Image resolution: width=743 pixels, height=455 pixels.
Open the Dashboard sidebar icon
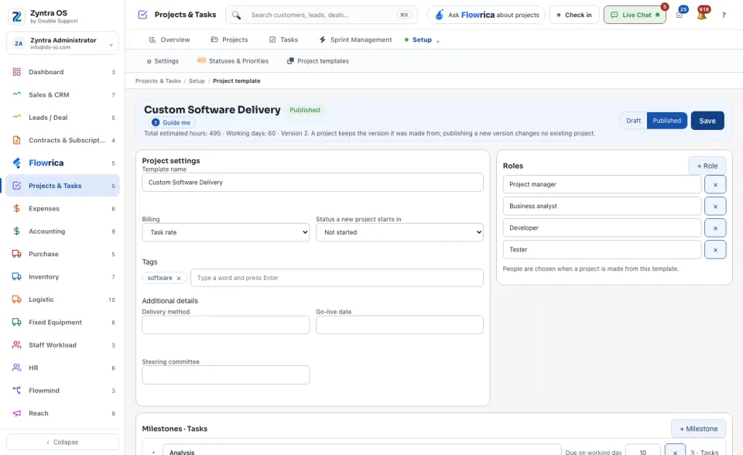16,72
